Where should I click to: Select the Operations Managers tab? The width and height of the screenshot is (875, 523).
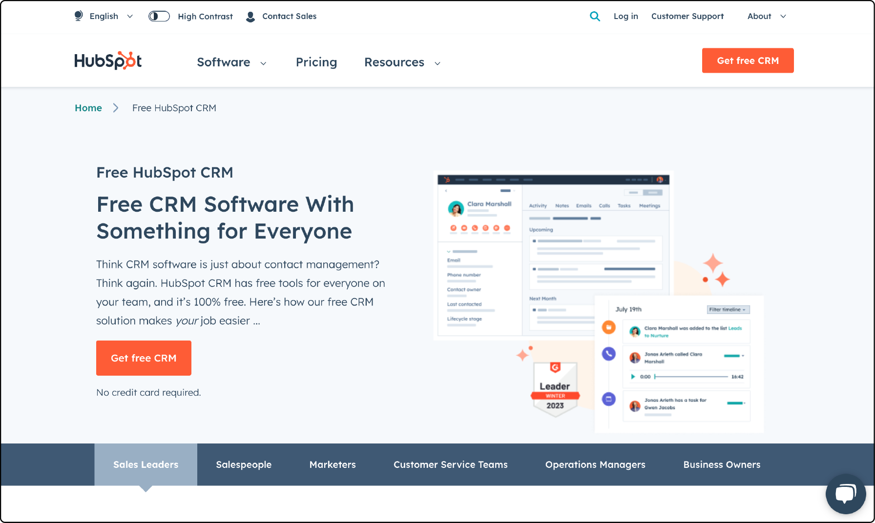tap(595, 464)
